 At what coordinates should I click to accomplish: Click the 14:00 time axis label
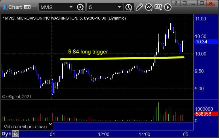click(144, 134)
